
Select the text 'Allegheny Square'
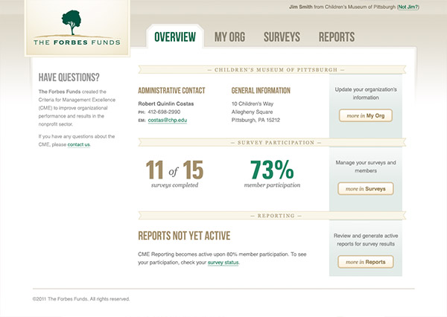(x=252, y=112)
